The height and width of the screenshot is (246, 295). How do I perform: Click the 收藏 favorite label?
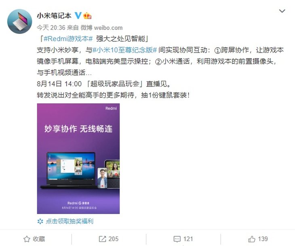pos(39,239)
